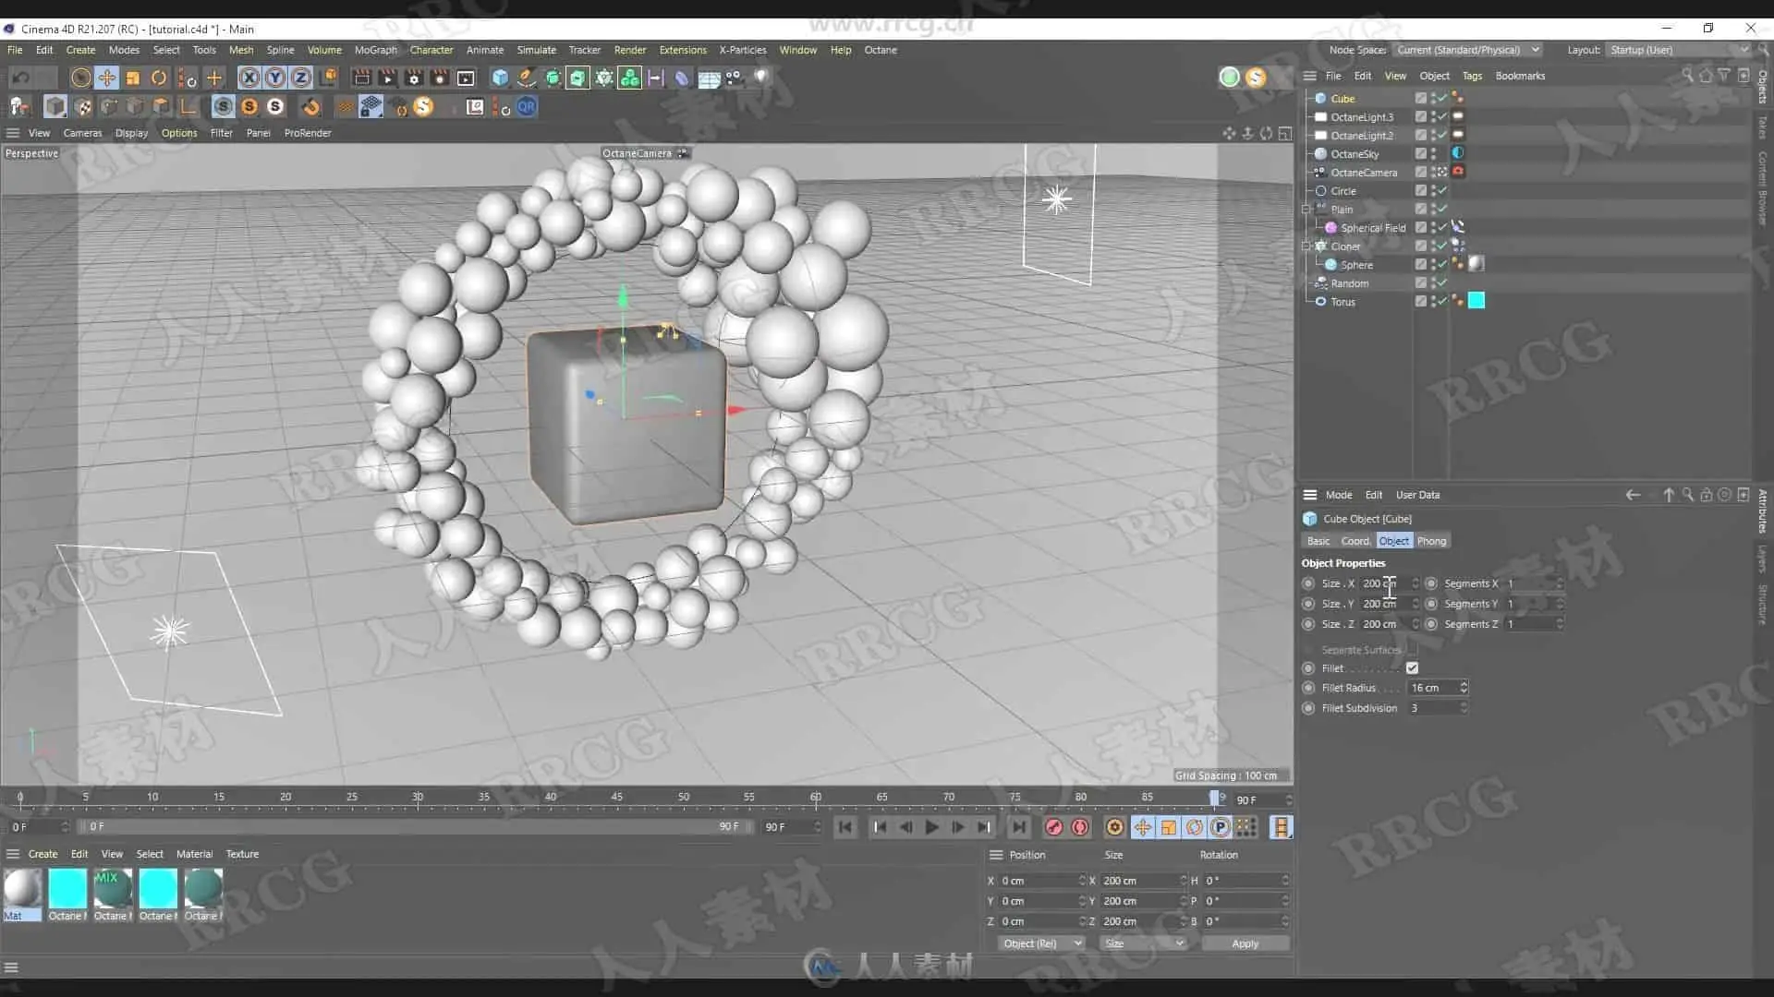Toggle Cloner object enabled checkmark

pos(1441,246)
